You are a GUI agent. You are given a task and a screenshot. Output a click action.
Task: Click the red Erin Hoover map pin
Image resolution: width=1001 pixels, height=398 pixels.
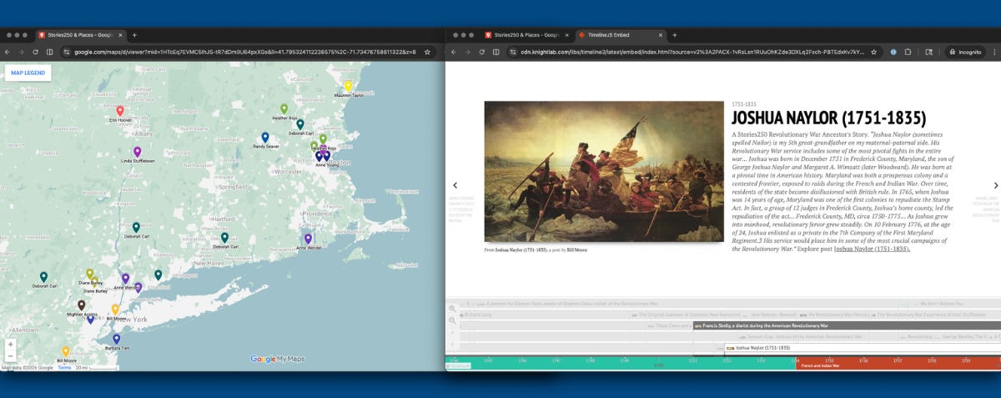[120, 111]
